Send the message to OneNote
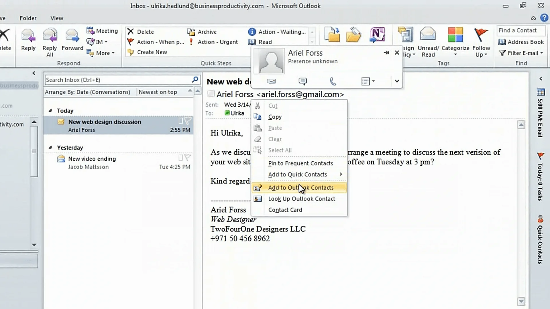Viewport: 550px width, 309px height. pyautogui.click(x=377, y=35)
